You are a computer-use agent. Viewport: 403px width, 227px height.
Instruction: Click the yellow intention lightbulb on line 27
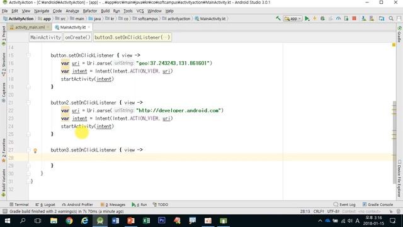[35, 151]
